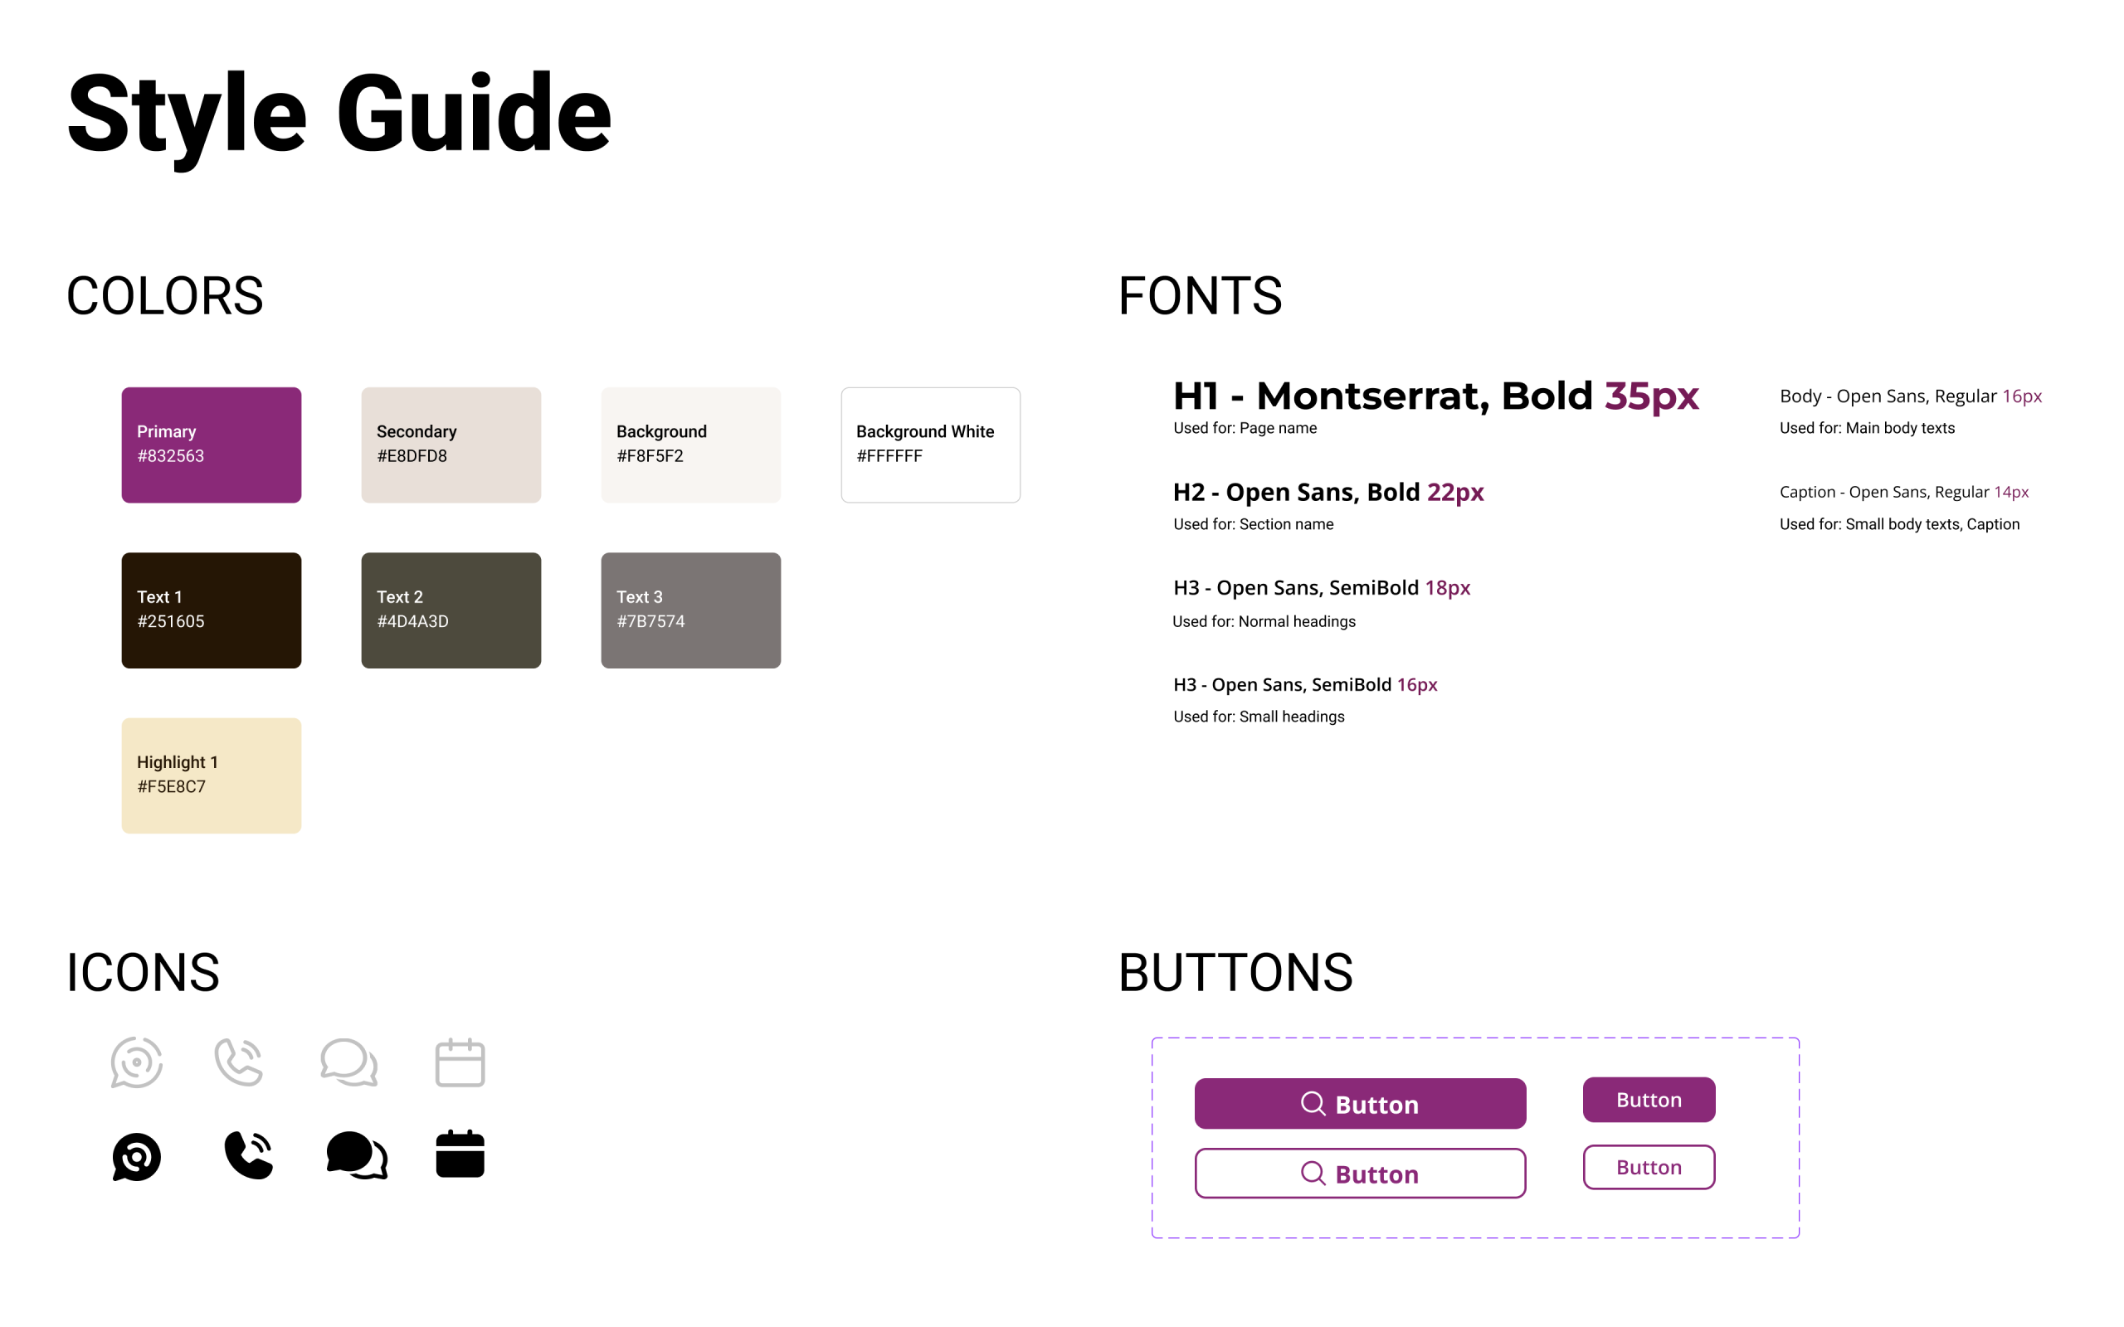Click the small filled purple Button

pyautogui.click(x=1649, y=1100)
